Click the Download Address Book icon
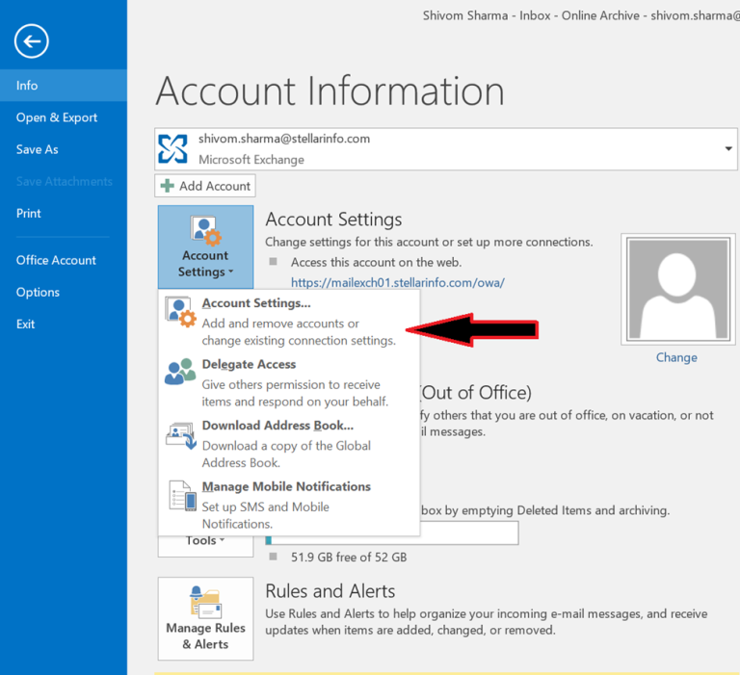Screen dimensions: 740x675 coord(181,435)
